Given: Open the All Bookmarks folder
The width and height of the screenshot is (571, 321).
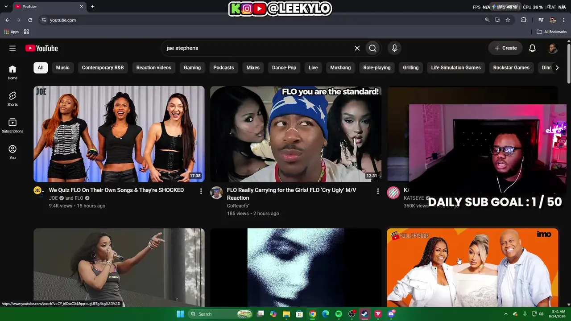Looking at the screenshot, I should [551, 32].
